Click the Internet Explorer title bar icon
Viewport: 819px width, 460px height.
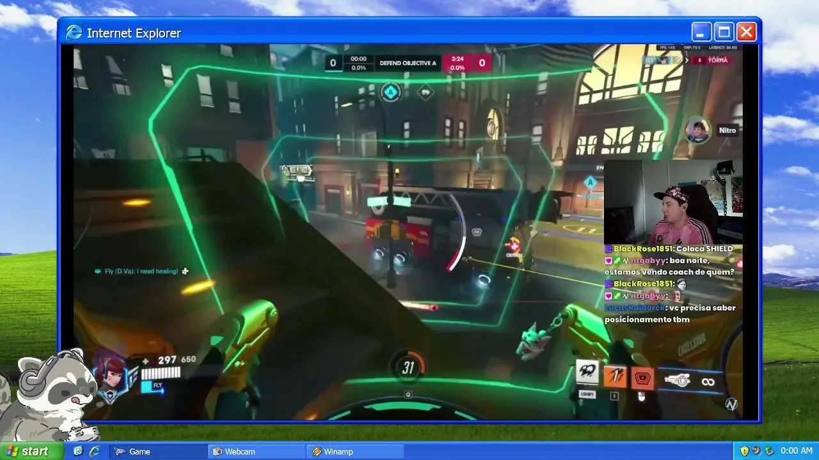pos(74,33)
